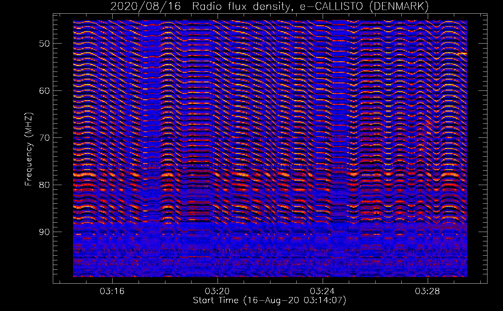Click the 03:16 time tick label

click(x=112, y=291)
